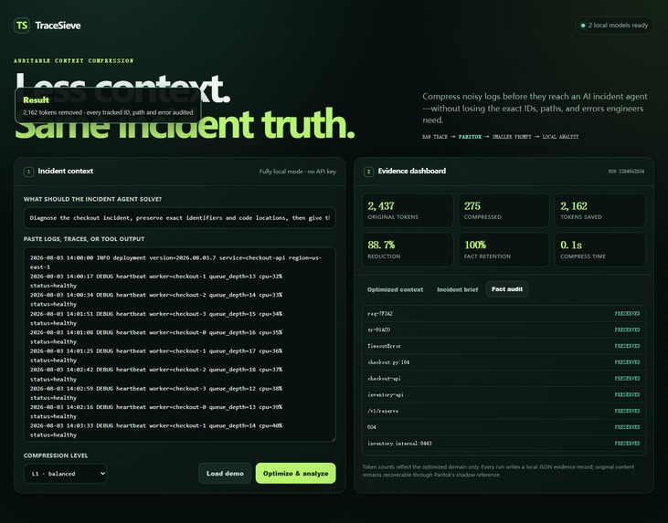
Task: Click the '/v1/reserve' fact row
Action: (x=504, y=411)
